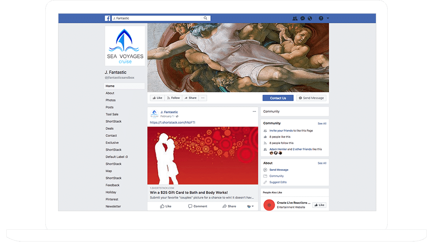Open Map tab in sidebar
Image resolution: width=433 pixels, height=242 pixels.
[x=108, y=171]
